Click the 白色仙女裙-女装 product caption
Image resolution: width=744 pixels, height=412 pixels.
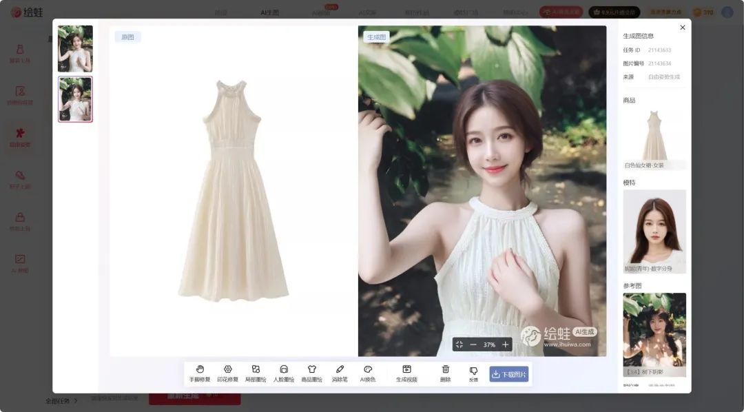click(644, 165)
